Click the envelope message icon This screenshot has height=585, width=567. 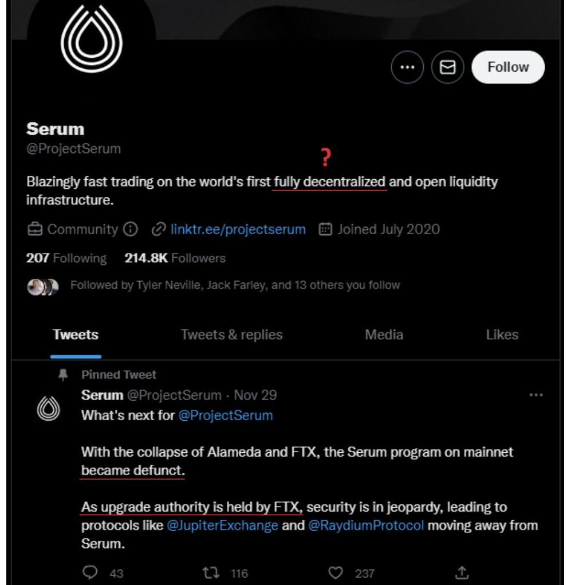pos(447,68)
